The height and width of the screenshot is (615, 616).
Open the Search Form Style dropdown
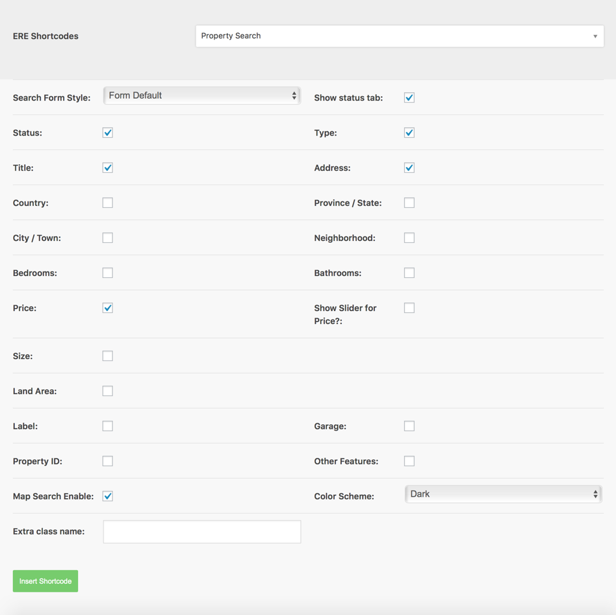(202, 95)
